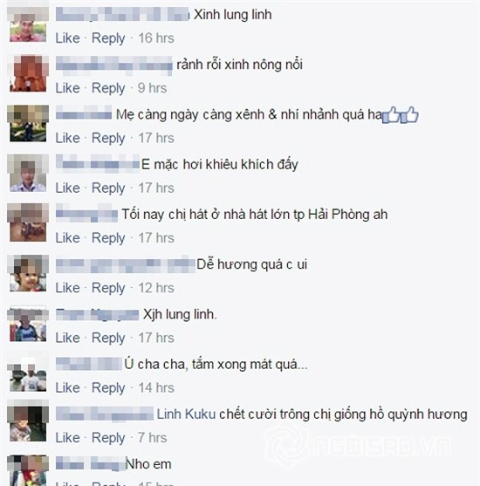Open avatar of 'Dễ hương quá' commenter
This screenshot has width=480, height=486.
click(28, 273)
